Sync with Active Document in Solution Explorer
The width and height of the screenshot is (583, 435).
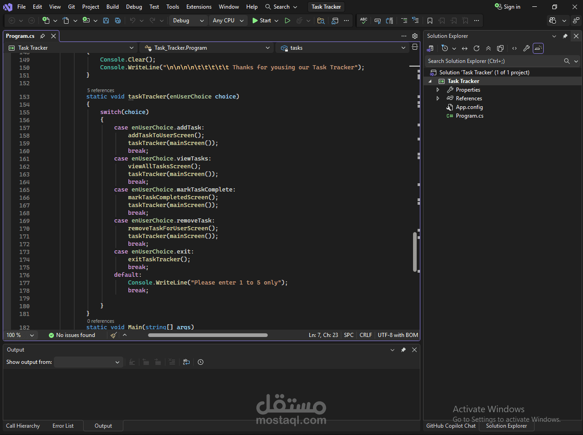pyautogui.click(x=465, y=48)
